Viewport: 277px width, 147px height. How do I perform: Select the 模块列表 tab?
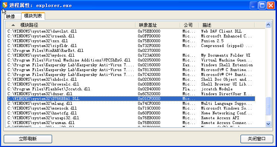(x=33, y=16)
